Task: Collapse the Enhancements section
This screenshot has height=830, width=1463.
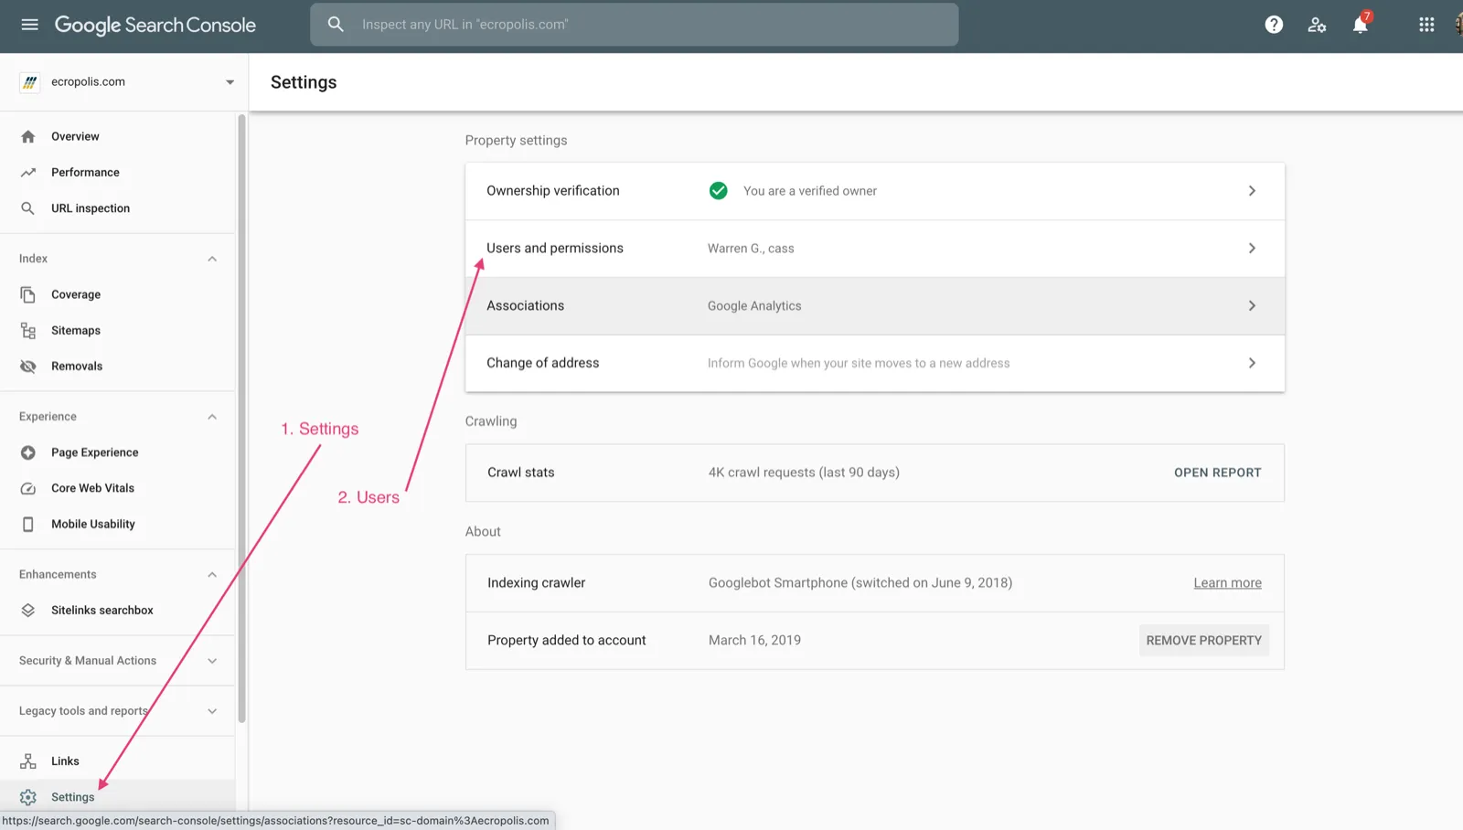Action: [x=212, y=575]
